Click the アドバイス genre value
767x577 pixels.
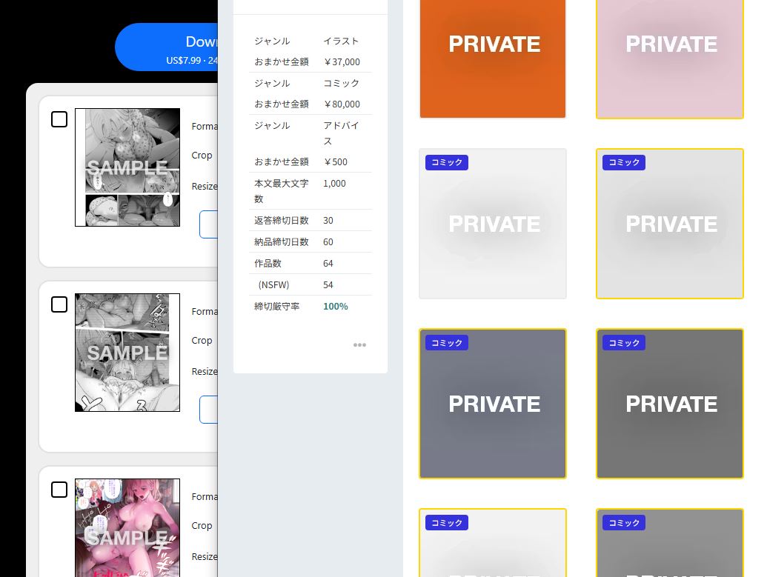341,133
